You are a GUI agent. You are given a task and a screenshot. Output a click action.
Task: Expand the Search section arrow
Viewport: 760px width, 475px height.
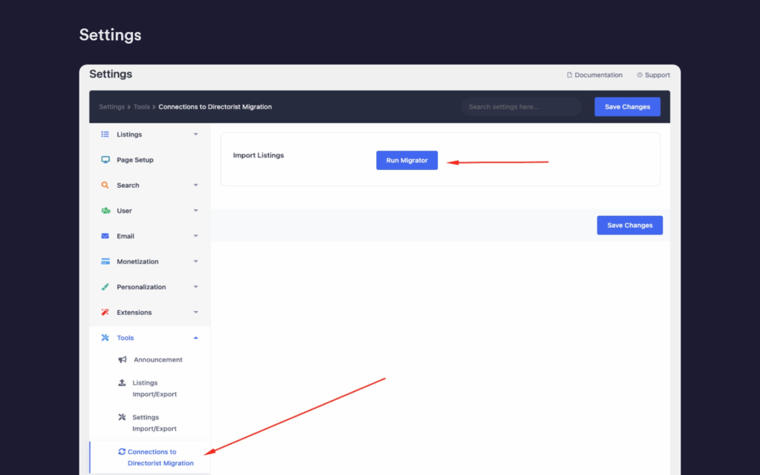[196, 185]
